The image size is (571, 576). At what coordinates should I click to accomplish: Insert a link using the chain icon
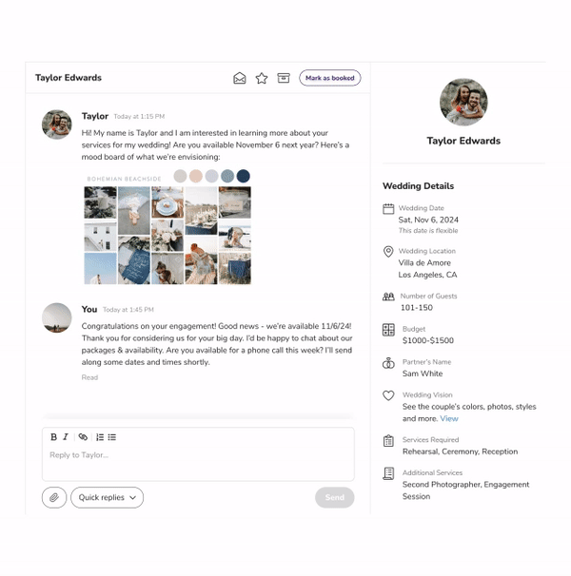pyautogui.click(x=83, y=437)
